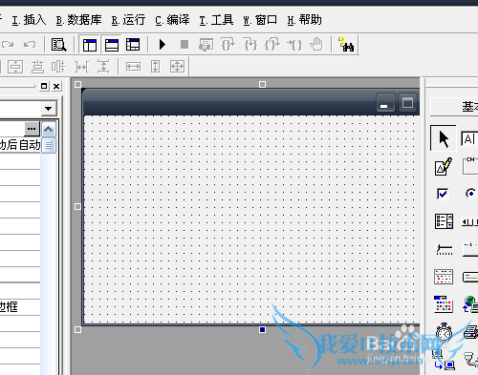Click the ellipsis button in property row
478x375 pixels.
32,129
